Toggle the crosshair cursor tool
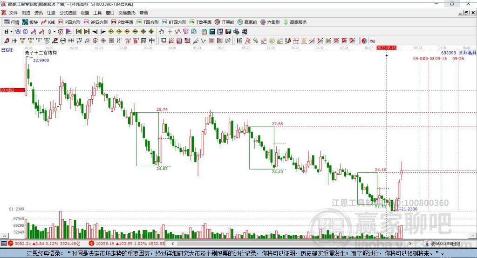 [170, 32]
